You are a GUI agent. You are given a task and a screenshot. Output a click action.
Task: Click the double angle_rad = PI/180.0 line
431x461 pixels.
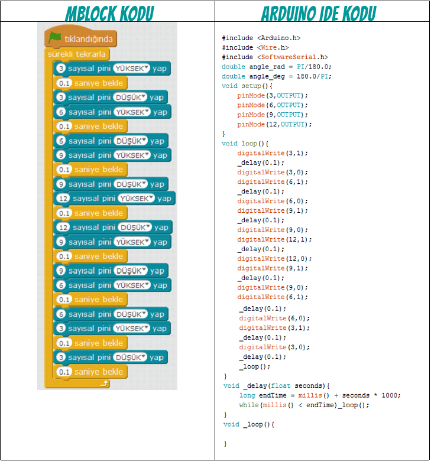277,67
